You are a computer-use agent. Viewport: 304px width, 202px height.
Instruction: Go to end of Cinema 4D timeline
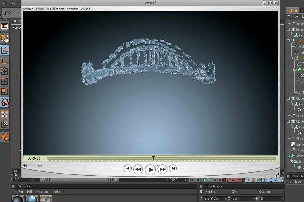(x=221, y=180)
